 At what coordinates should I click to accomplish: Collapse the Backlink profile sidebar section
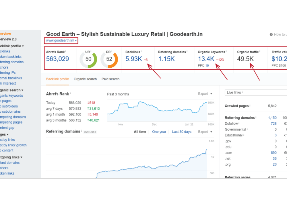(x=12, y=46)
